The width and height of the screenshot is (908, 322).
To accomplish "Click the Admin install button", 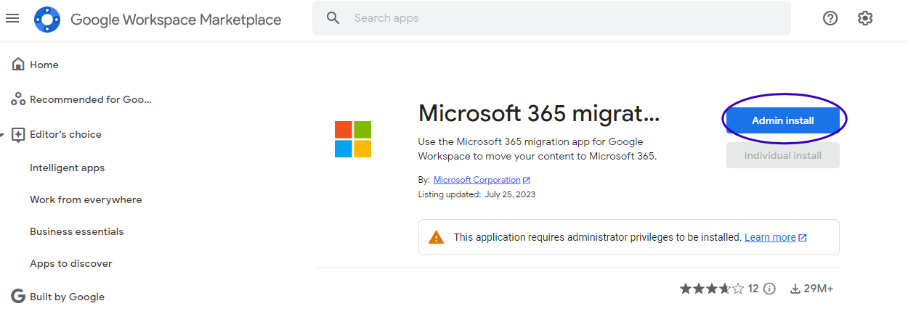I will point(782,120).
